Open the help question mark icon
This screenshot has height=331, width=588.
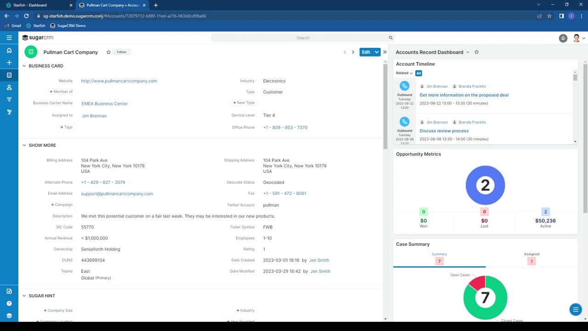click(x=9, y=303)
